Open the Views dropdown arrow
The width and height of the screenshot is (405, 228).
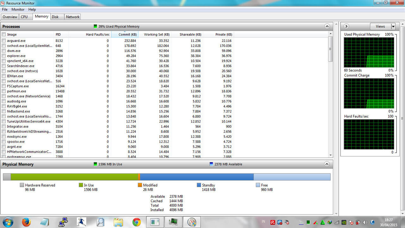393,27
